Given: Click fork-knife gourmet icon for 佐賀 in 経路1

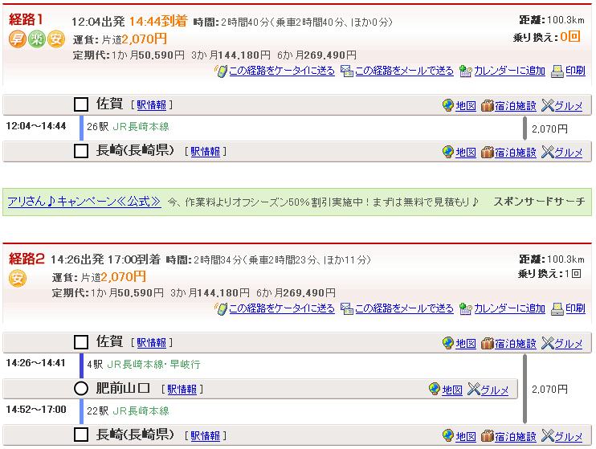Looking at the screenshot, I should pos(548,105).
